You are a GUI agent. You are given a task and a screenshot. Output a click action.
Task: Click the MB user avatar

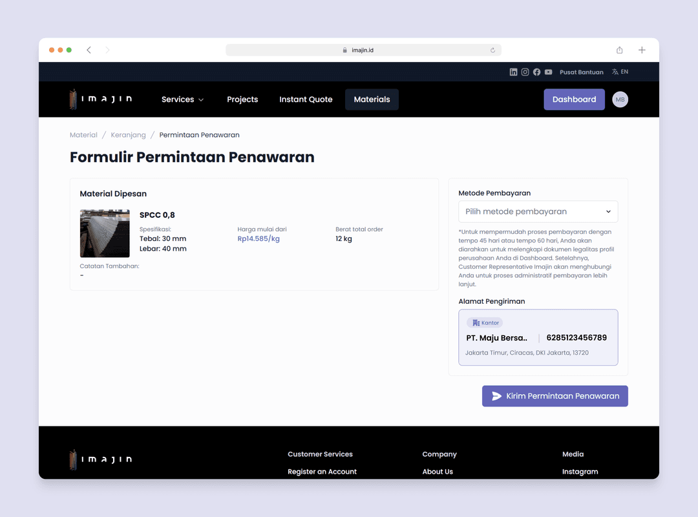620,100
